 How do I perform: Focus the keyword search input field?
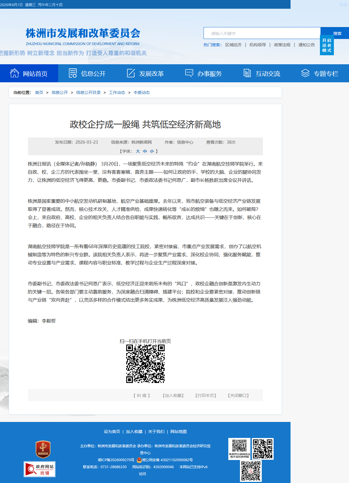click(x=262, y=33)
